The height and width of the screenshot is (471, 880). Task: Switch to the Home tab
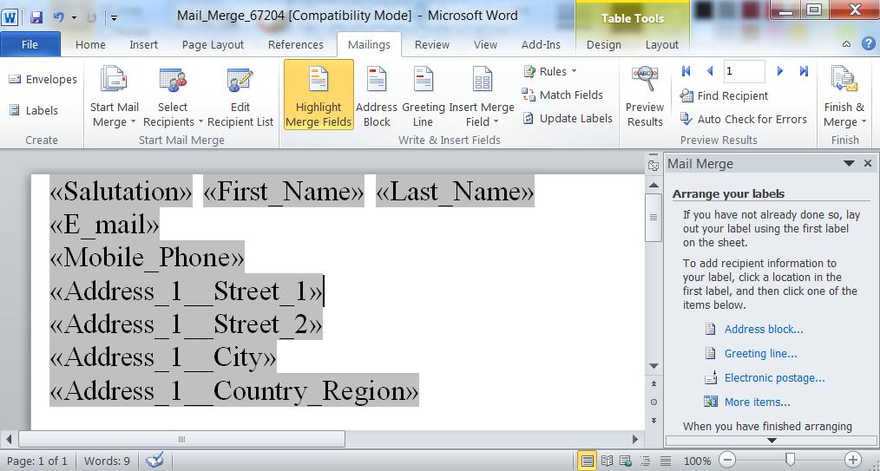90,45
